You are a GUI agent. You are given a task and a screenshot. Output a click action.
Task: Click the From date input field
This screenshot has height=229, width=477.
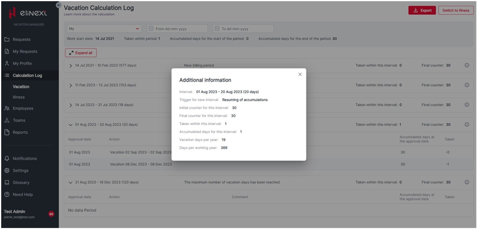(177, 29)
